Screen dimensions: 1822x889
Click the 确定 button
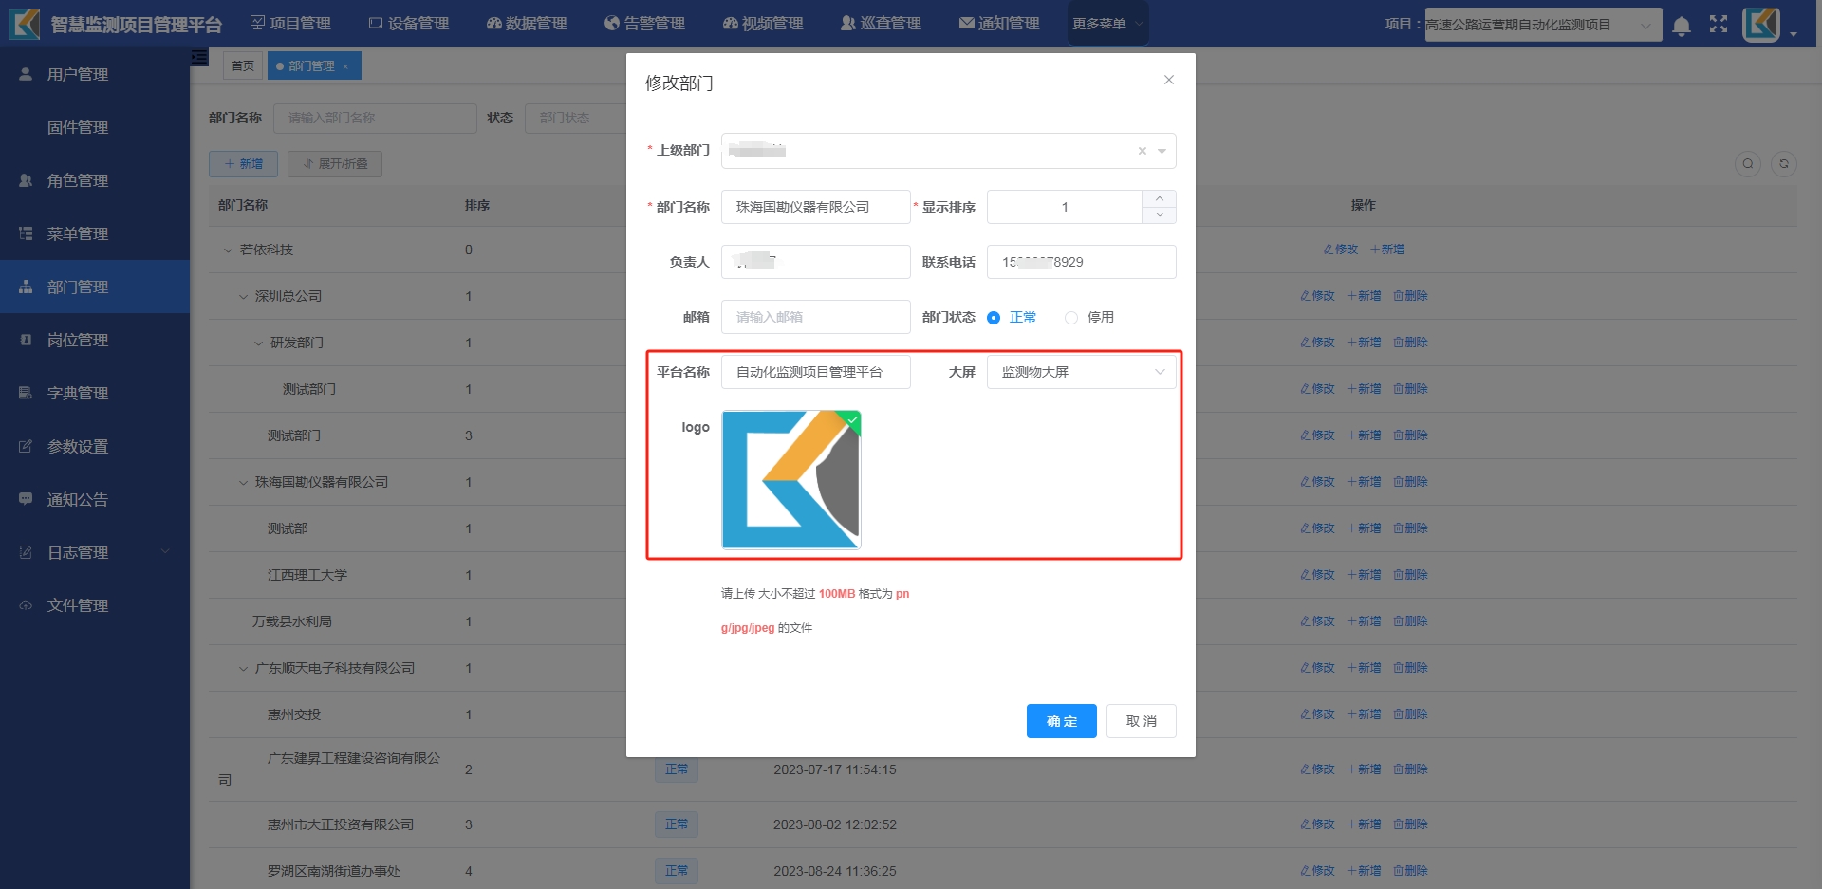1061,721
